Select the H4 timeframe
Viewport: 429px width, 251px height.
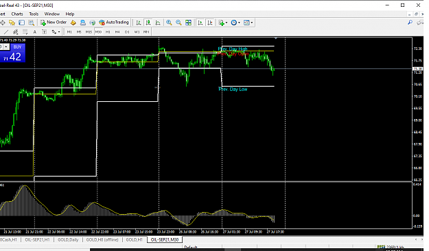pyautogui.click(x=117, y=32)
